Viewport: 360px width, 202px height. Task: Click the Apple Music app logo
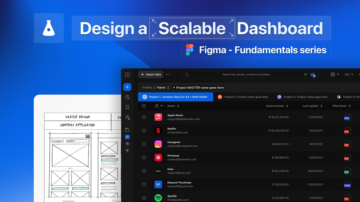[x=158, y=117]
